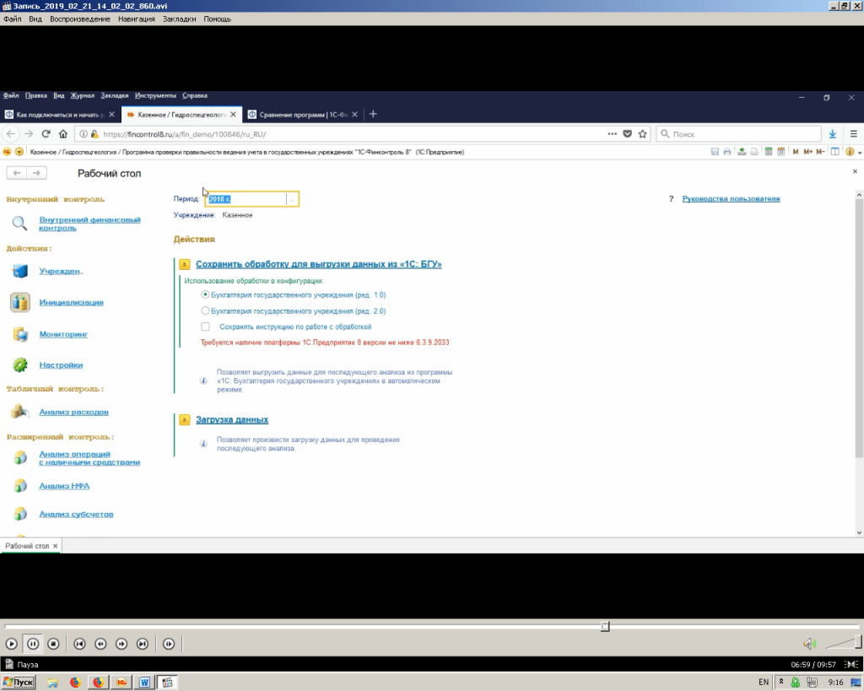
Task: Open Настройки via the green gear icon
Action: coord(20,365)
